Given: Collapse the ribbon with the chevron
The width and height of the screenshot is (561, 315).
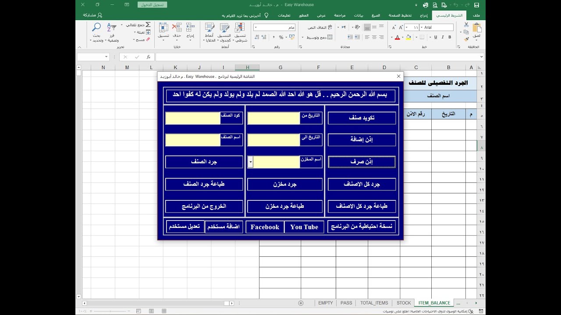Looking at the screenshot, I should (79, 47).
